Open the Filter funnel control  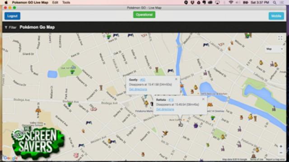[10, 27]
